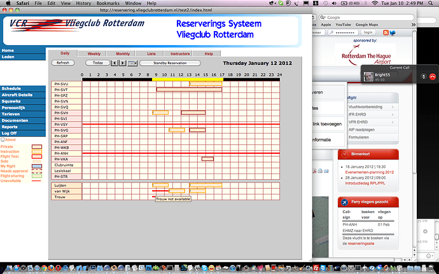
Task: Click PH-SVH private reservation bar
Action: click(x=193, y=113)
